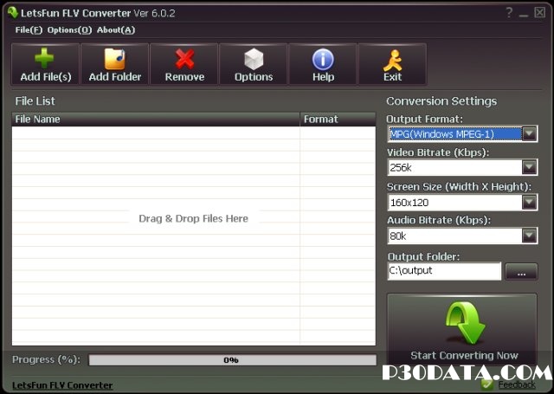Open the Options menu in menu bar
The width and height of the screenshot is (554, 394).
click(69, 29)
